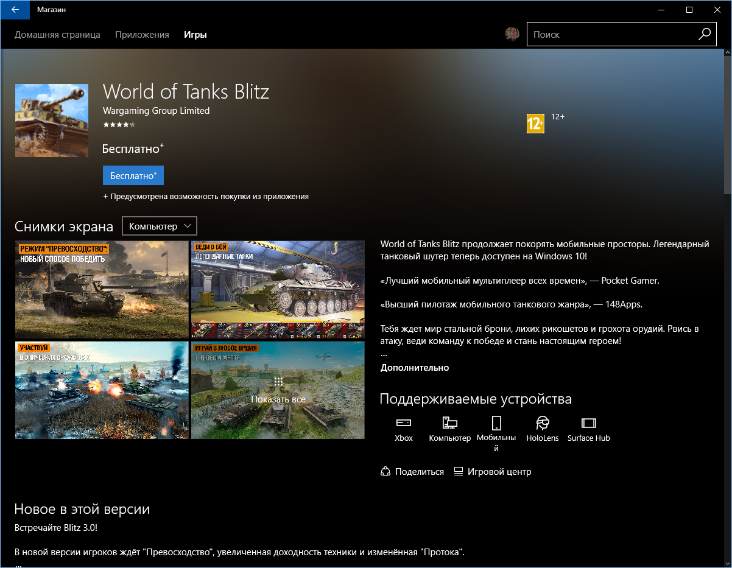Viewport: 732px width, 568px height.
Task: Click the vertical scrollbar on the right
Action: (727, 126)
